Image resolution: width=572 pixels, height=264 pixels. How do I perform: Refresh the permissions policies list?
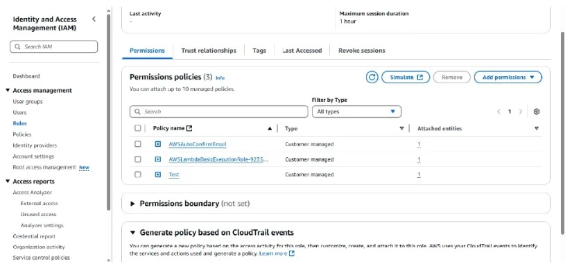coord(372,78)
